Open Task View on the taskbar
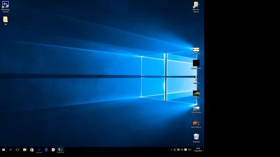This screenshot has height=157, width=280. point(17,150)
